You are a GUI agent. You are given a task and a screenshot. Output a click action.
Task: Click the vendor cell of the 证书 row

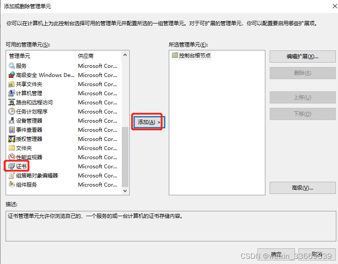(x=97, y=167)
